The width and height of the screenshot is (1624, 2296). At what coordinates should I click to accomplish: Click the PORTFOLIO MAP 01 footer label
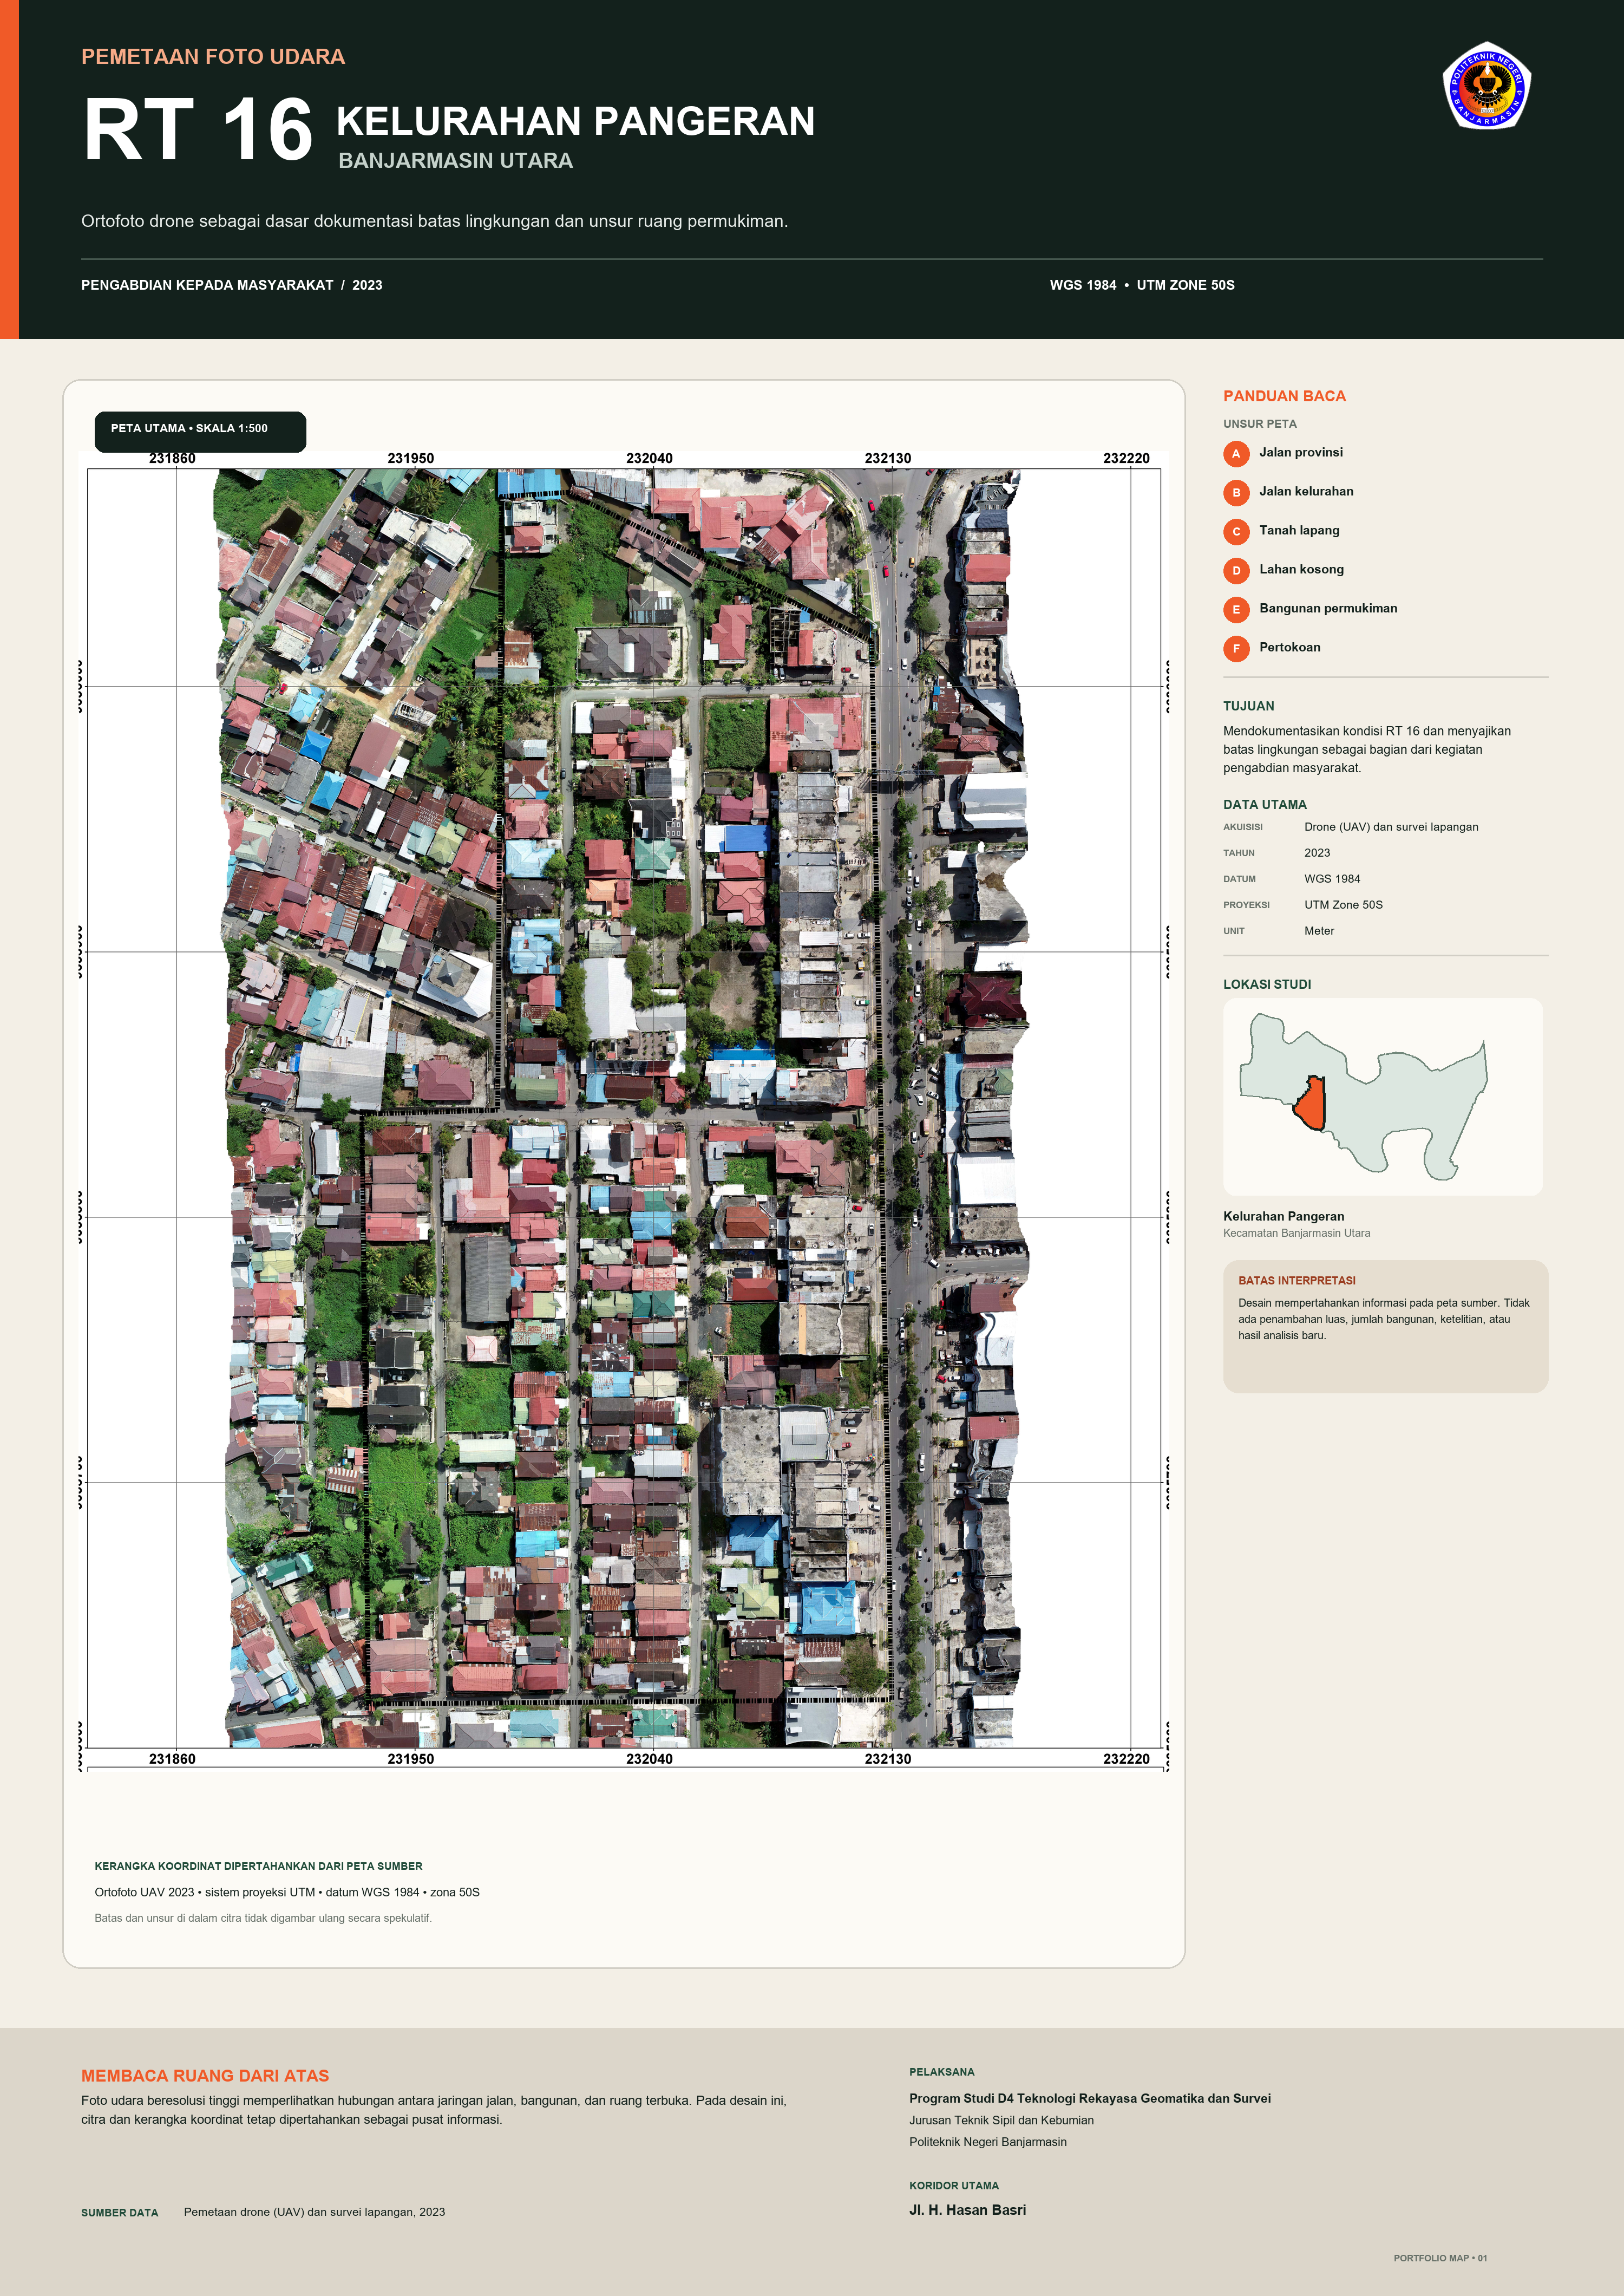coord(1440,2258)
